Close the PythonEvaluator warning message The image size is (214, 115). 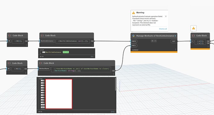pyautogui.click(x=166, y=16)
